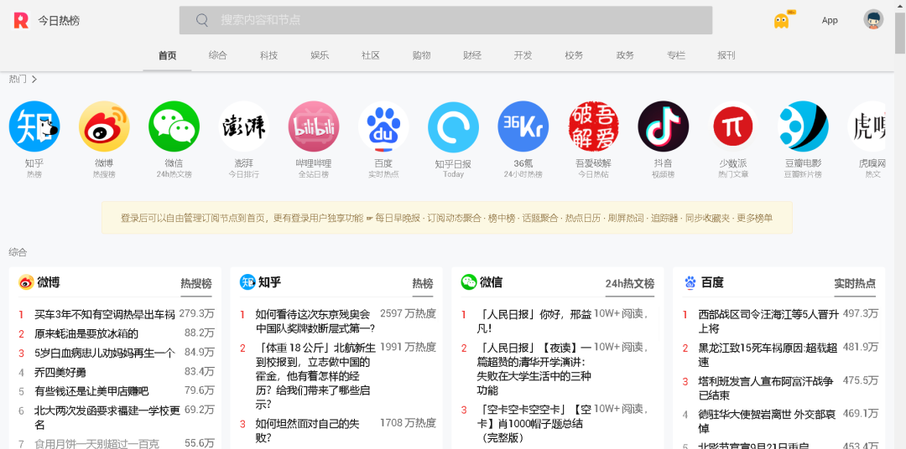Open the 抖音 video list icon
The image size is (906, 449).
(x=664, y=126)
